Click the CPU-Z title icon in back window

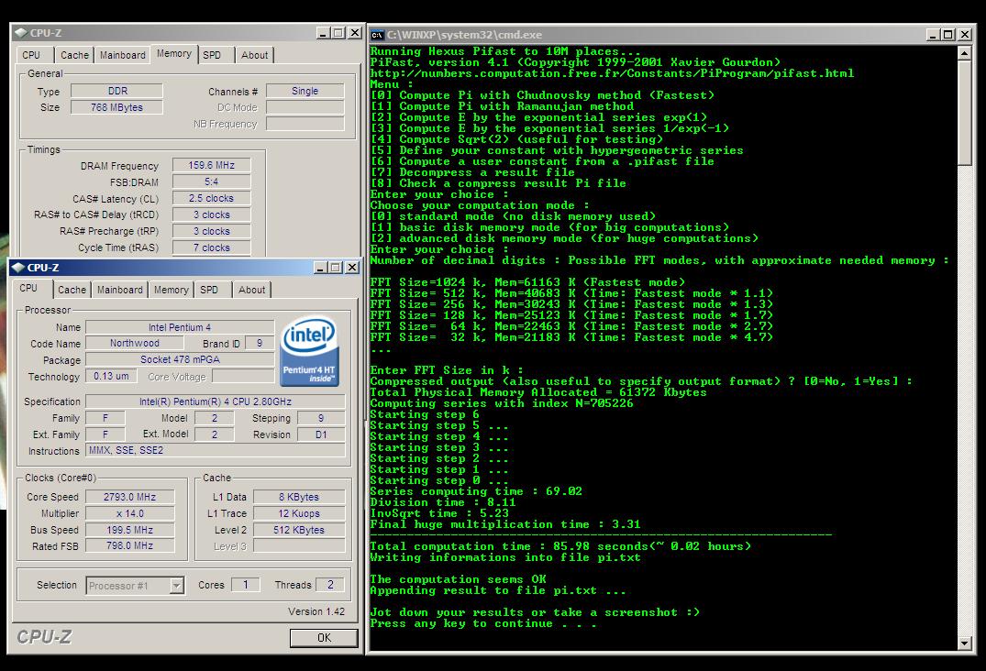click(x=21, y=33)
